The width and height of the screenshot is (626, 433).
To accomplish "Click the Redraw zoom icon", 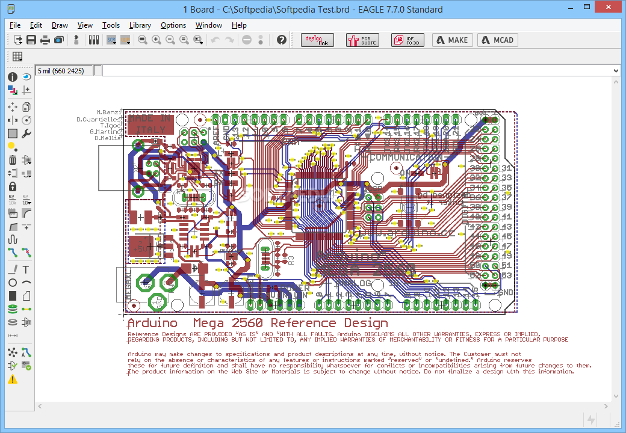I will click(x=184, y=40).
